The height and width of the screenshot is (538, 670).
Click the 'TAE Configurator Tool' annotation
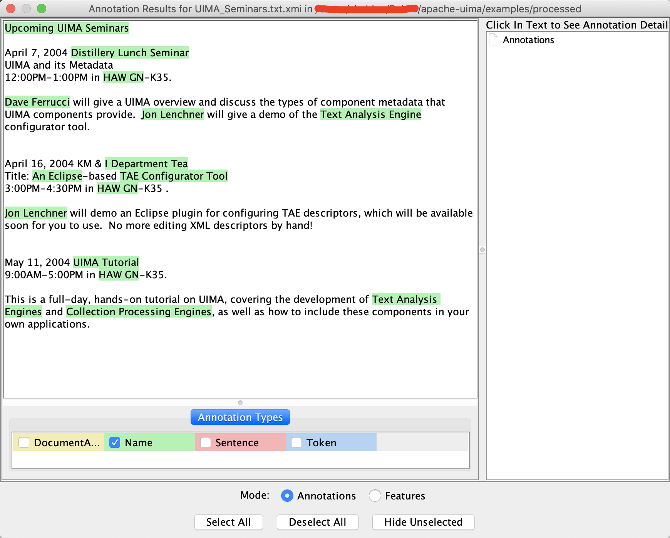click(174, 176)
